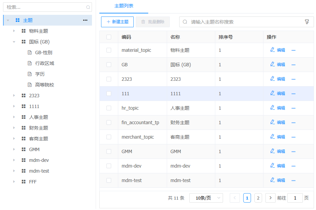The image size is (316, 210).
Task: Go to page 2 in pagination
Action: (258, 198)
